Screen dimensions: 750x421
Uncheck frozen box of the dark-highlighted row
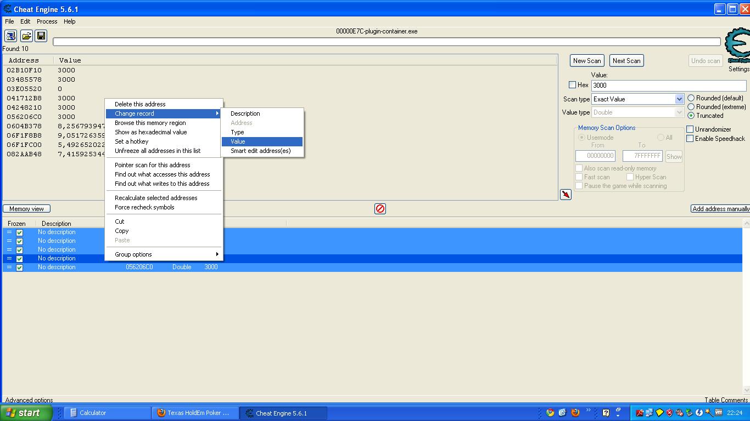[19, 259]
